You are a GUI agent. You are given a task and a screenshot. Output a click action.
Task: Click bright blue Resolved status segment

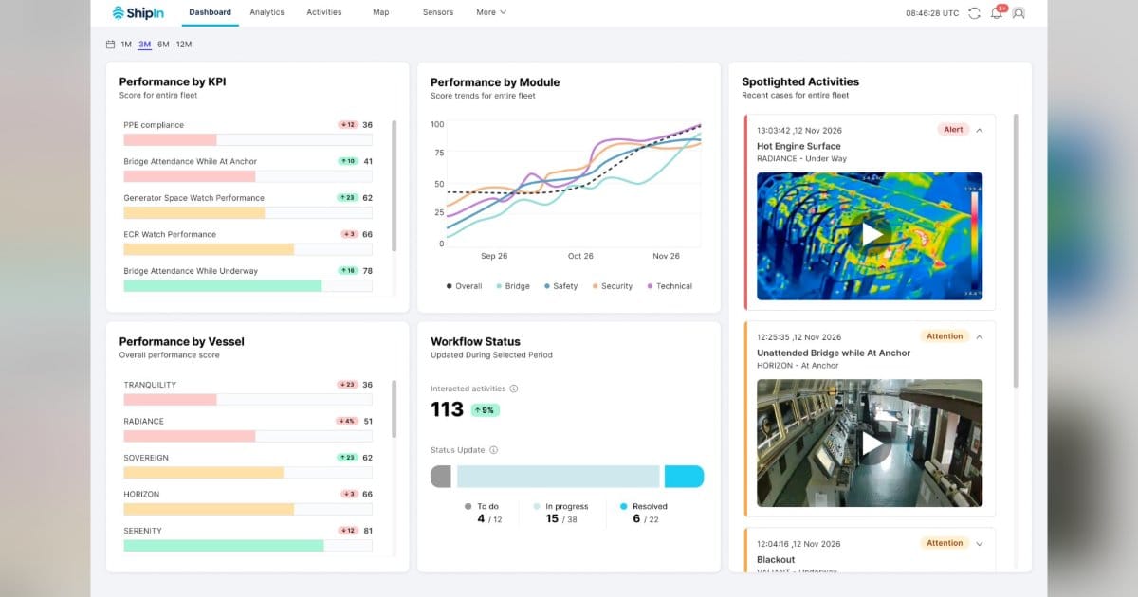[684, 477]
